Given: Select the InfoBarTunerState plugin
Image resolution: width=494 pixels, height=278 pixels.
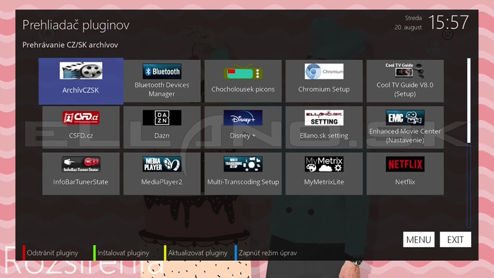Looking at the screenshot, I should click(81, 173).
